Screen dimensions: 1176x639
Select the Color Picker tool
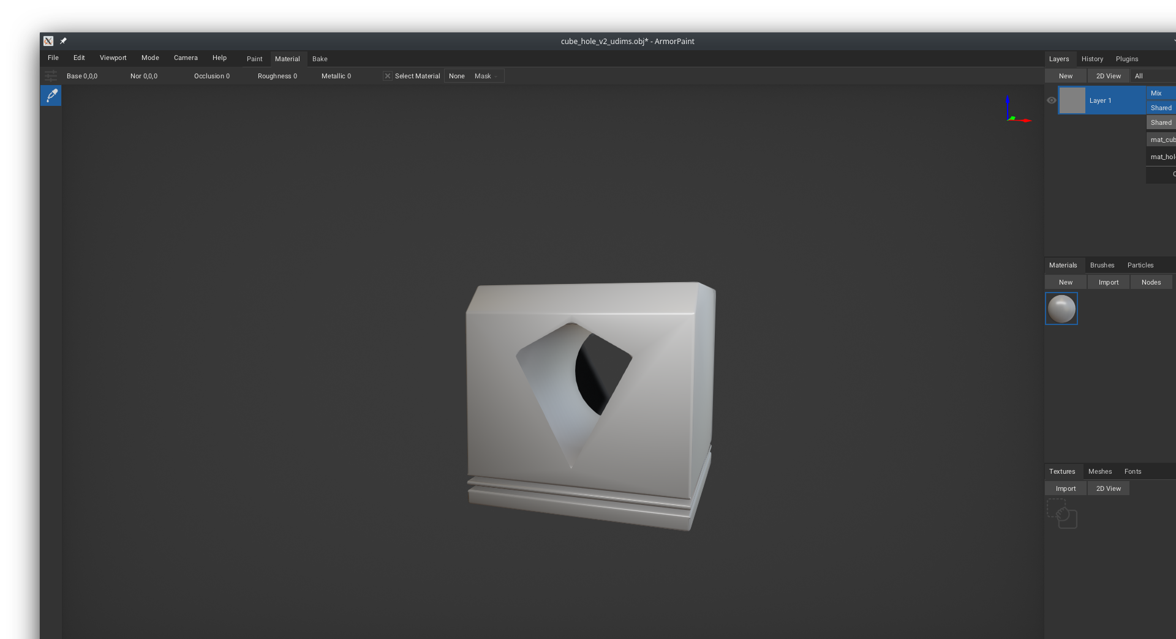coord(51,95)
